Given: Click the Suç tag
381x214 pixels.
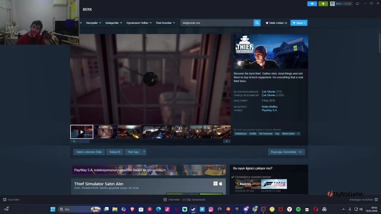Looking at the screenshot, I should coord(277,134).
